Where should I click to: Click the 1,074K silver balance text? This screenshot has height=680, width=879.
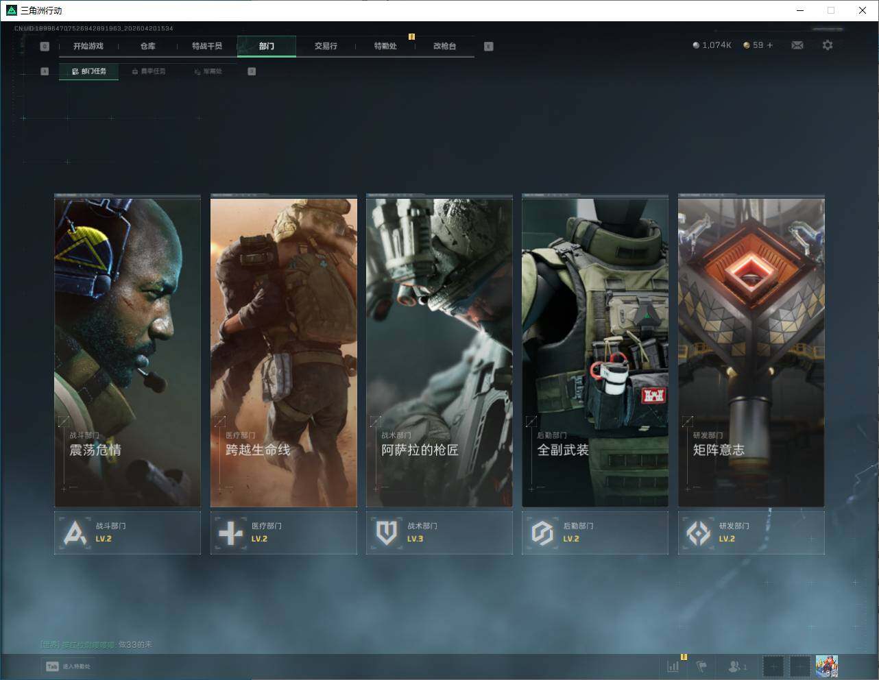pyautogui.click(x=717, y=45)
